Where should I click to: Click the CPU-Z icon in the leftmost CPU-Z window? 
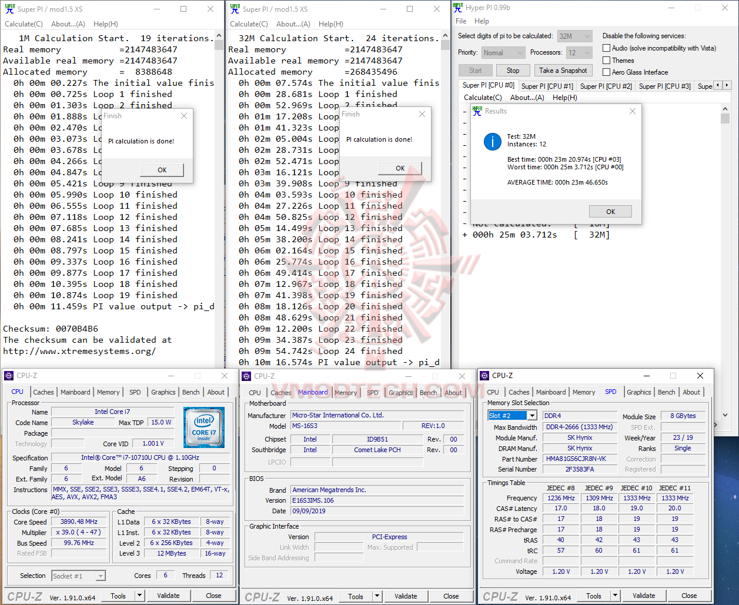(9, 375)
